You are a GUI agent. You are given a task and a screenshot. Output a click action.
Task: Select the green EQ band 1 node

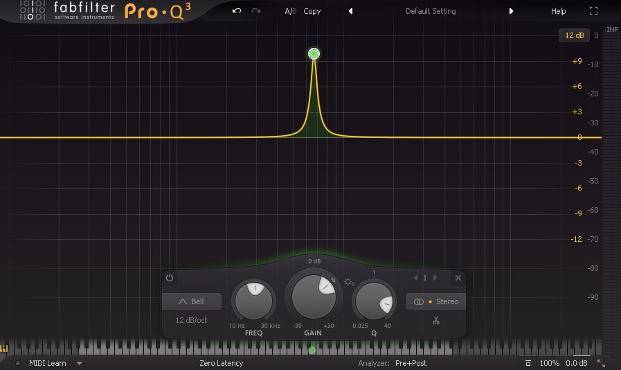click(x=314, y=53)
